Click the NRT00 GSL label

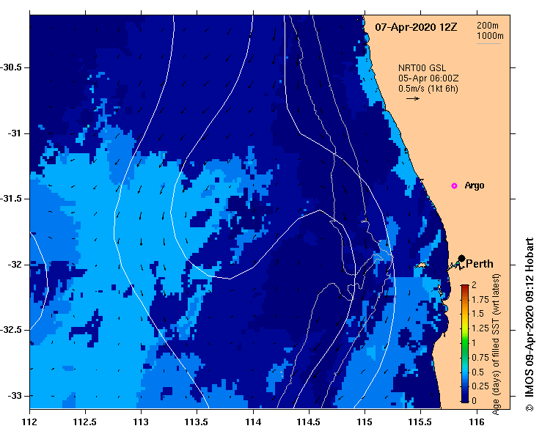[x=422, y=68]
